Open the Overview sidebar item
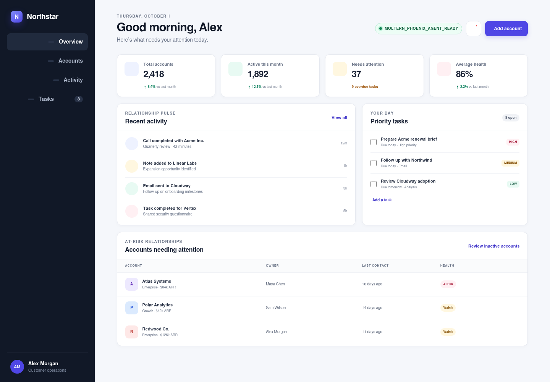This screenshot has height=382, width=550. pos(47,42)
